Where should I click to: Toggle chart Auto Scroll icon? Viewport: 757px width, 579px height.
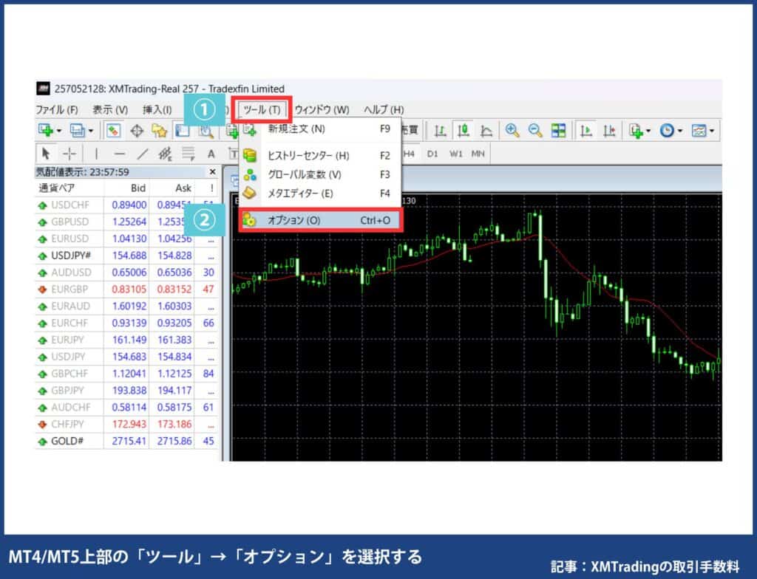585,130
